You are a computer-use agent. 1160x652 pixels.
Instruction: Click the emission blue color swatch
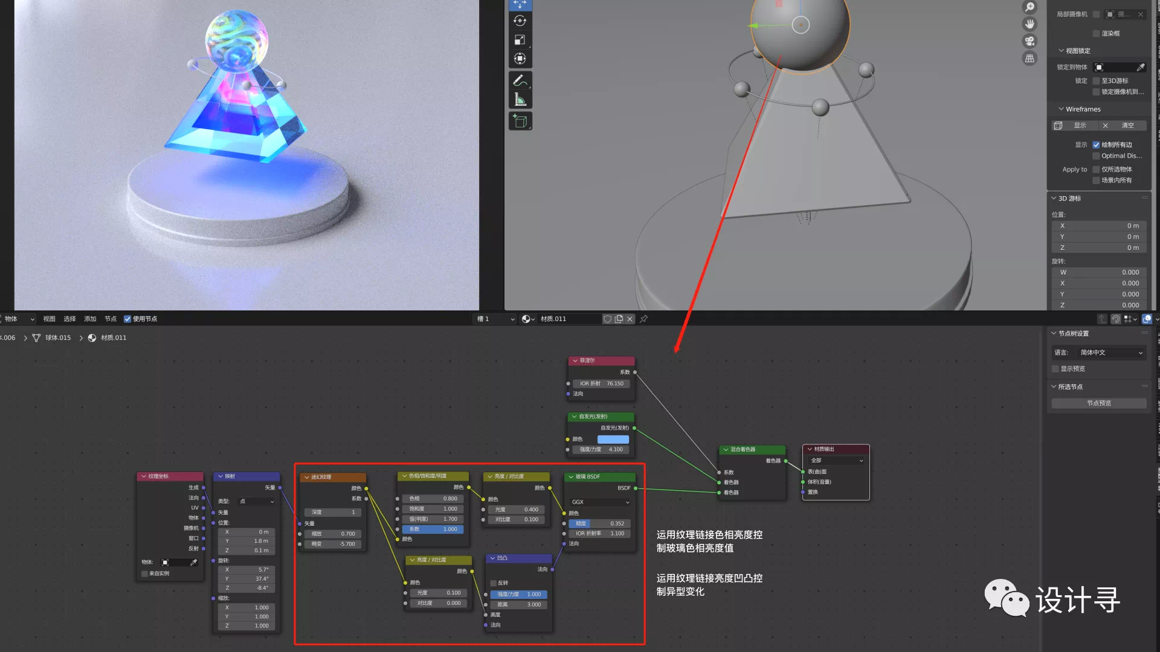click(x=613, y=439)
